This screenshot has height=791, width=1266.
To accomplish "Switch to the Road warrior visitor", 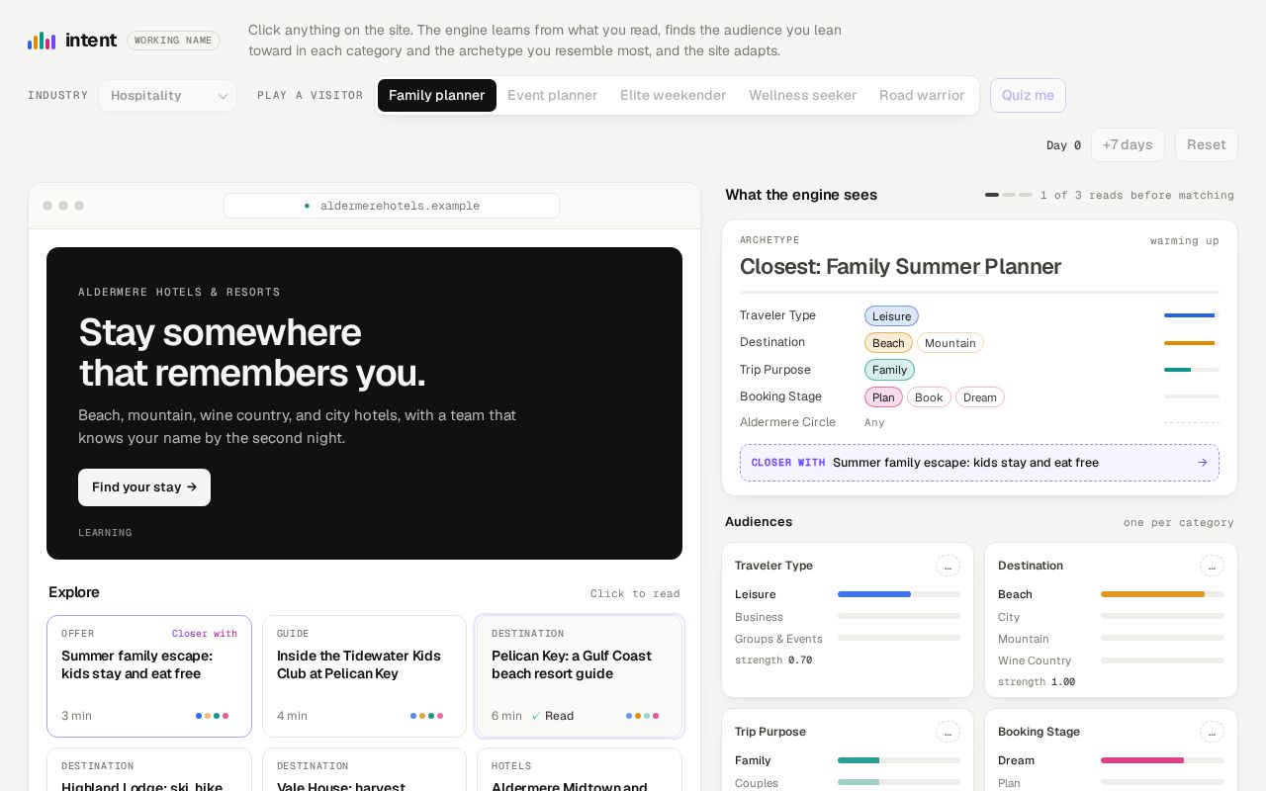I will click(x=922, y=96).
